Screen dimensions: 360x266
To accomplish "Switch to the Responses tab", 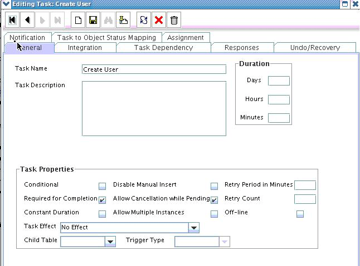I will click(242, 48).
